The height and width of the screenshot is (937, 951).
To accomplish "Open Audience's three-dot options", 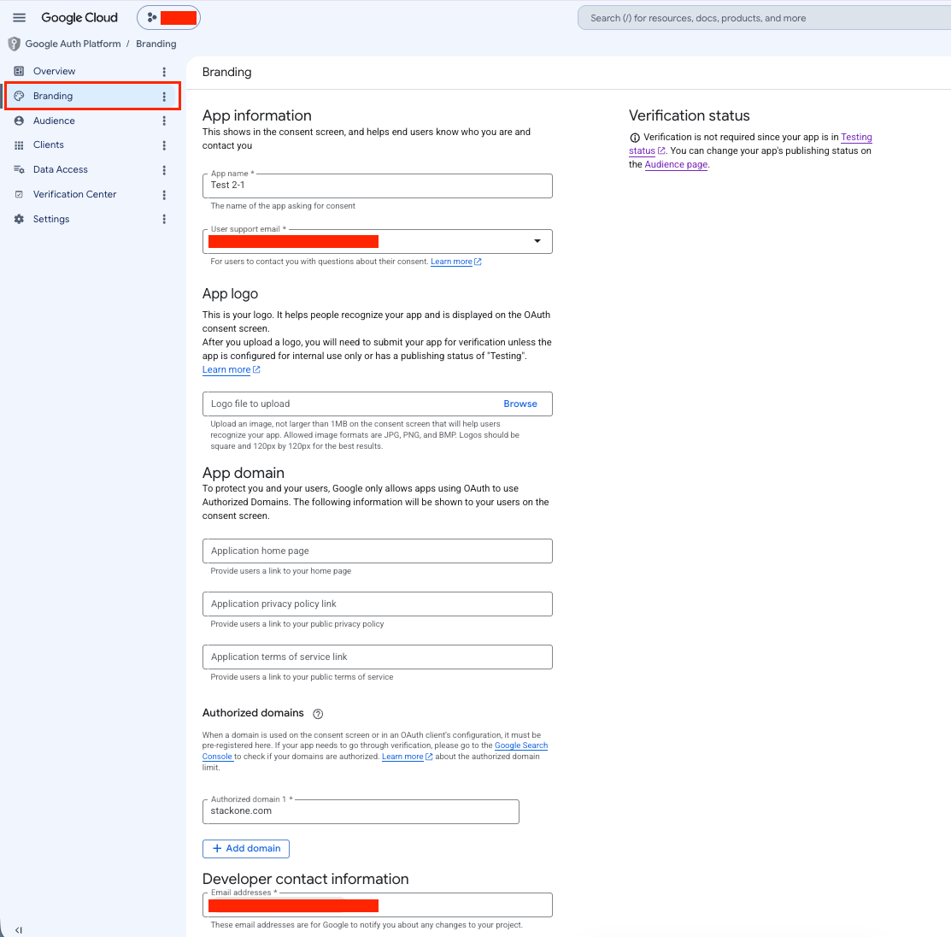I will tap(164, 121).
